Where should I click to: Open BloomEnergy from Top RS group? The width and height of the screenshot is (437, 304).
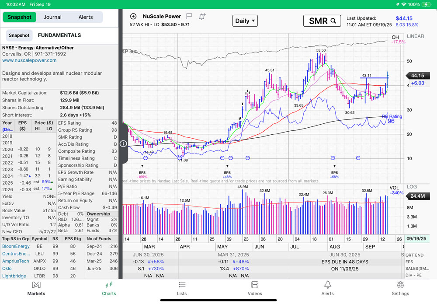(x=16, y=246)
